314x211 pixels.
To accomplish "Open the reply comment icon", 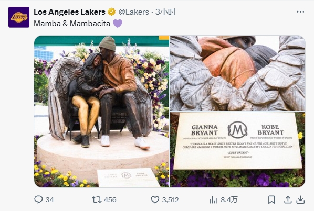I will [x=38, y=199].
